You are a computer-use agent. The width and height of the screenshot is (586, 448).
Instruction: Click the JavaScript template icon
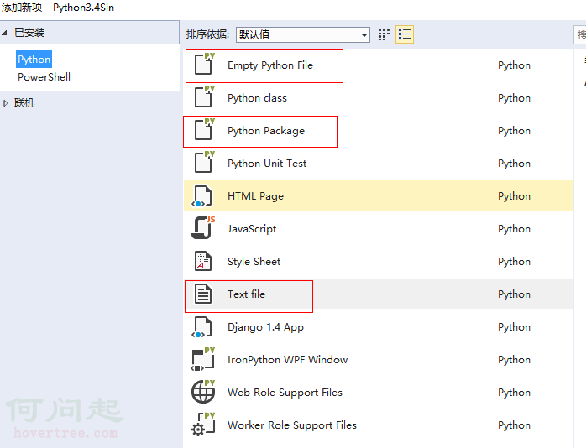[x=203, y=227]
